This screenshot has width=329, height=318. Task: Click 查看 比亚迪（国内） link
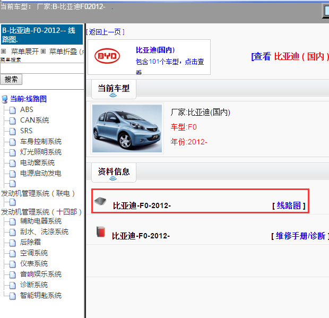coord(290,56)
